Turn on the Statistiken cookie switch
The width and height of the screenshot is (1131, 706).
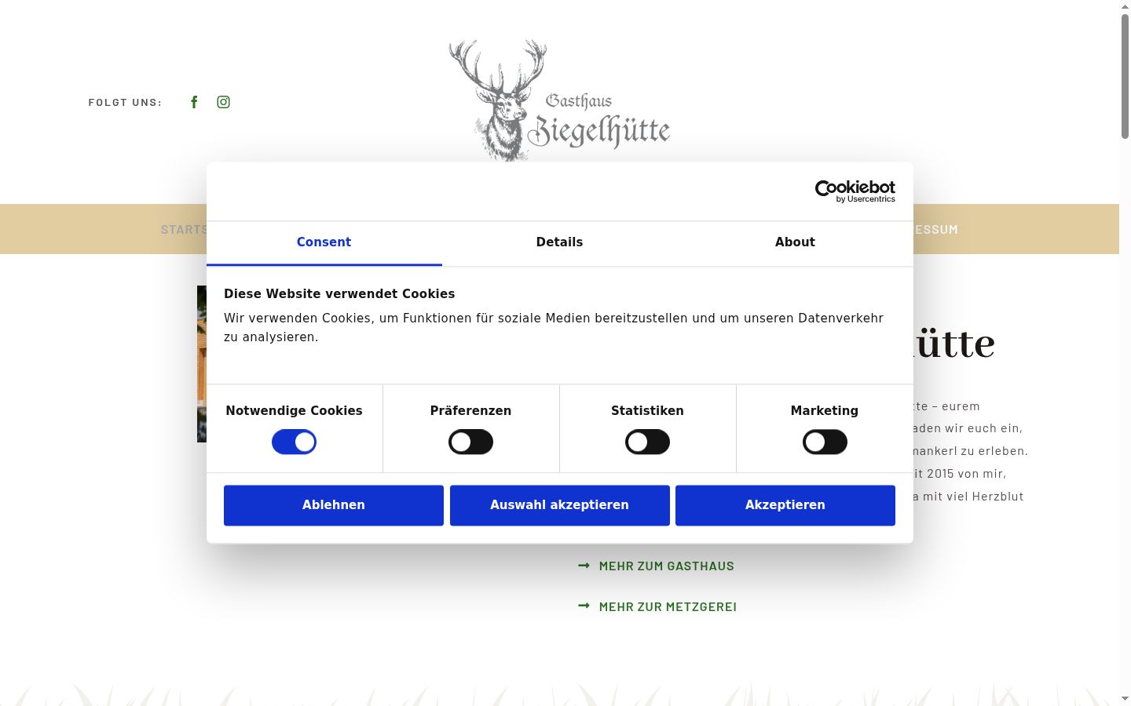click(x=647, y=442)
